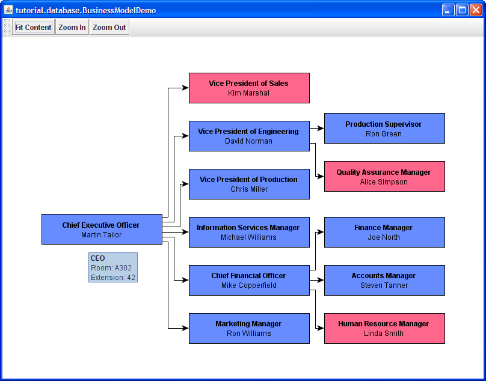
Task: Select the Production Supervisor node
Action: 384,129
